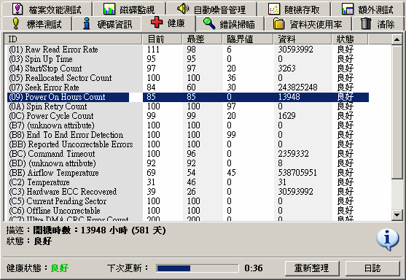Image resolution: width=406 pixels, height=280 pixels.
Task: Select the Power On Hours Count row
Action: [188, 97]
